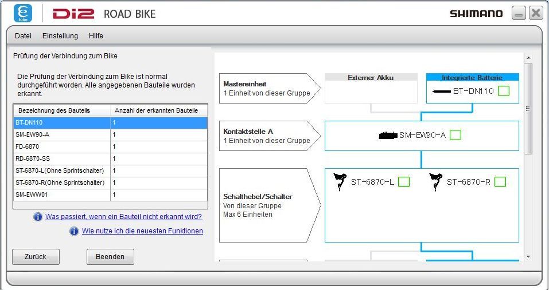549x290 pixels.
Task: Click the 'Integrierte Batterie' box header
Action: [x=472, y=77]
